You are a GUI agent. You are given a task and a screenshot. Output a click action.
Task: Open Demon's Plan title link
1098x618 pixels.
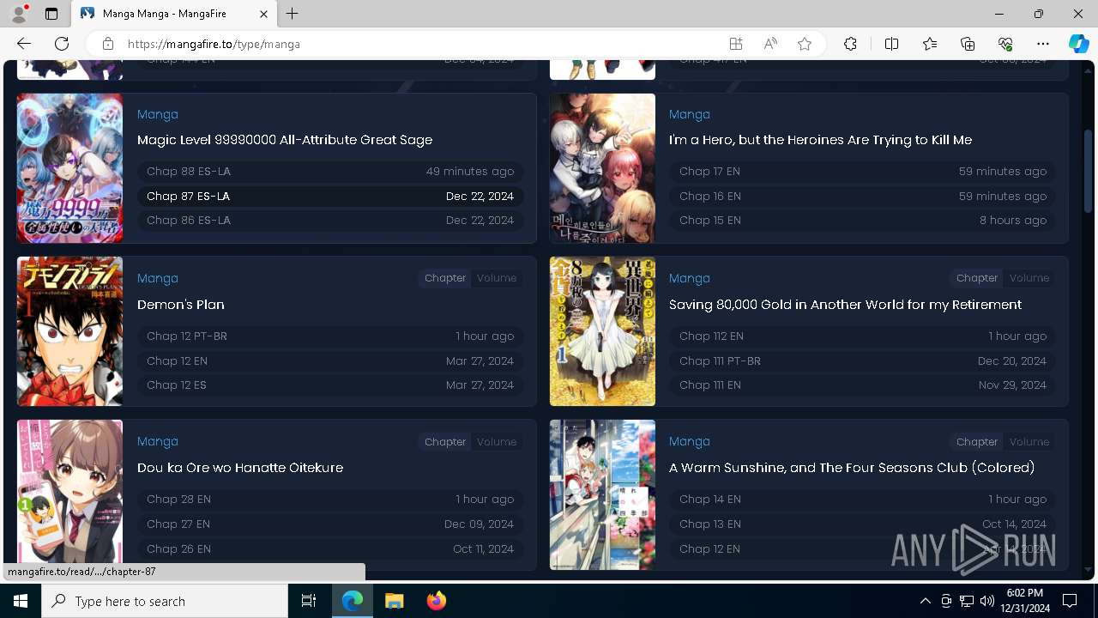181,305
